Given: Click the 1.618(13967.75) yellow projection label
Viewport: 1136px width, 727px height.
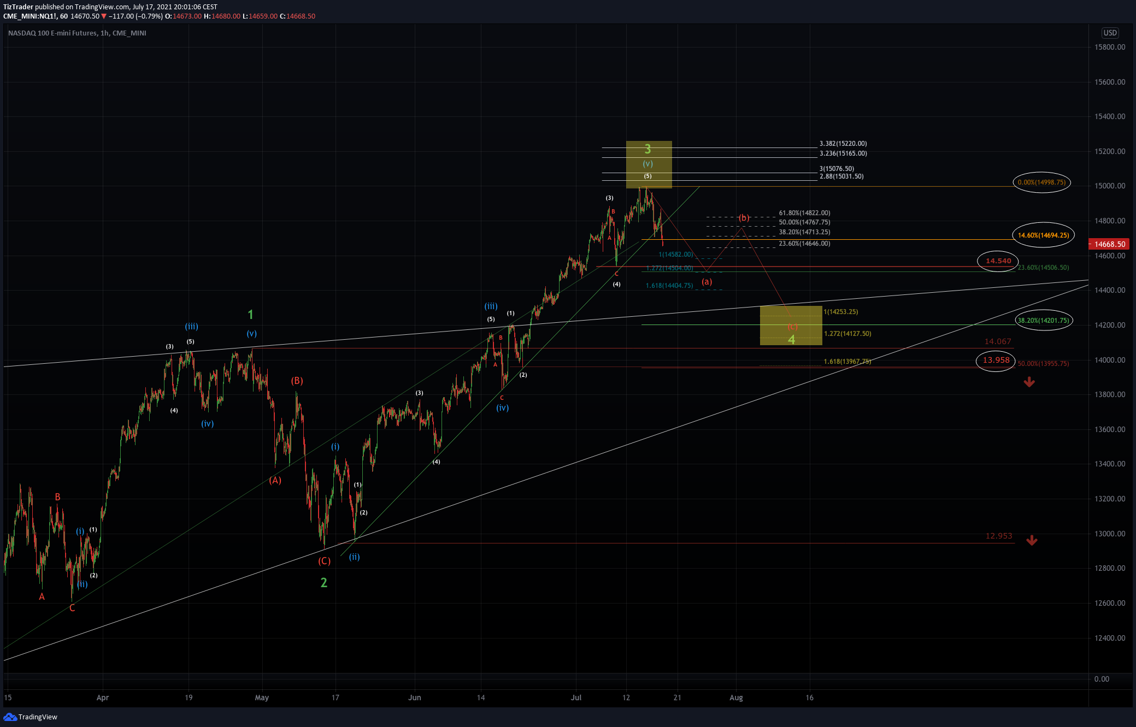Looking at the screenshot, I should 847,362.
